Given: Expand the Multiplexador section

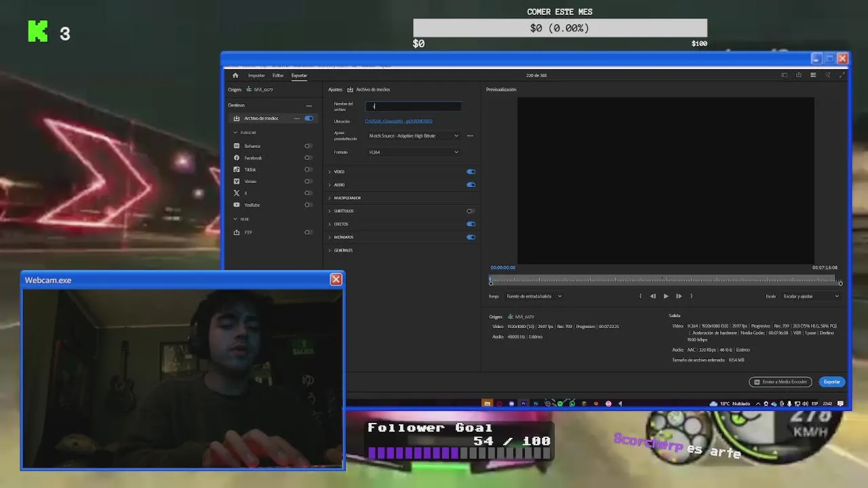Looking at the screenshot, I should point(330,198).
